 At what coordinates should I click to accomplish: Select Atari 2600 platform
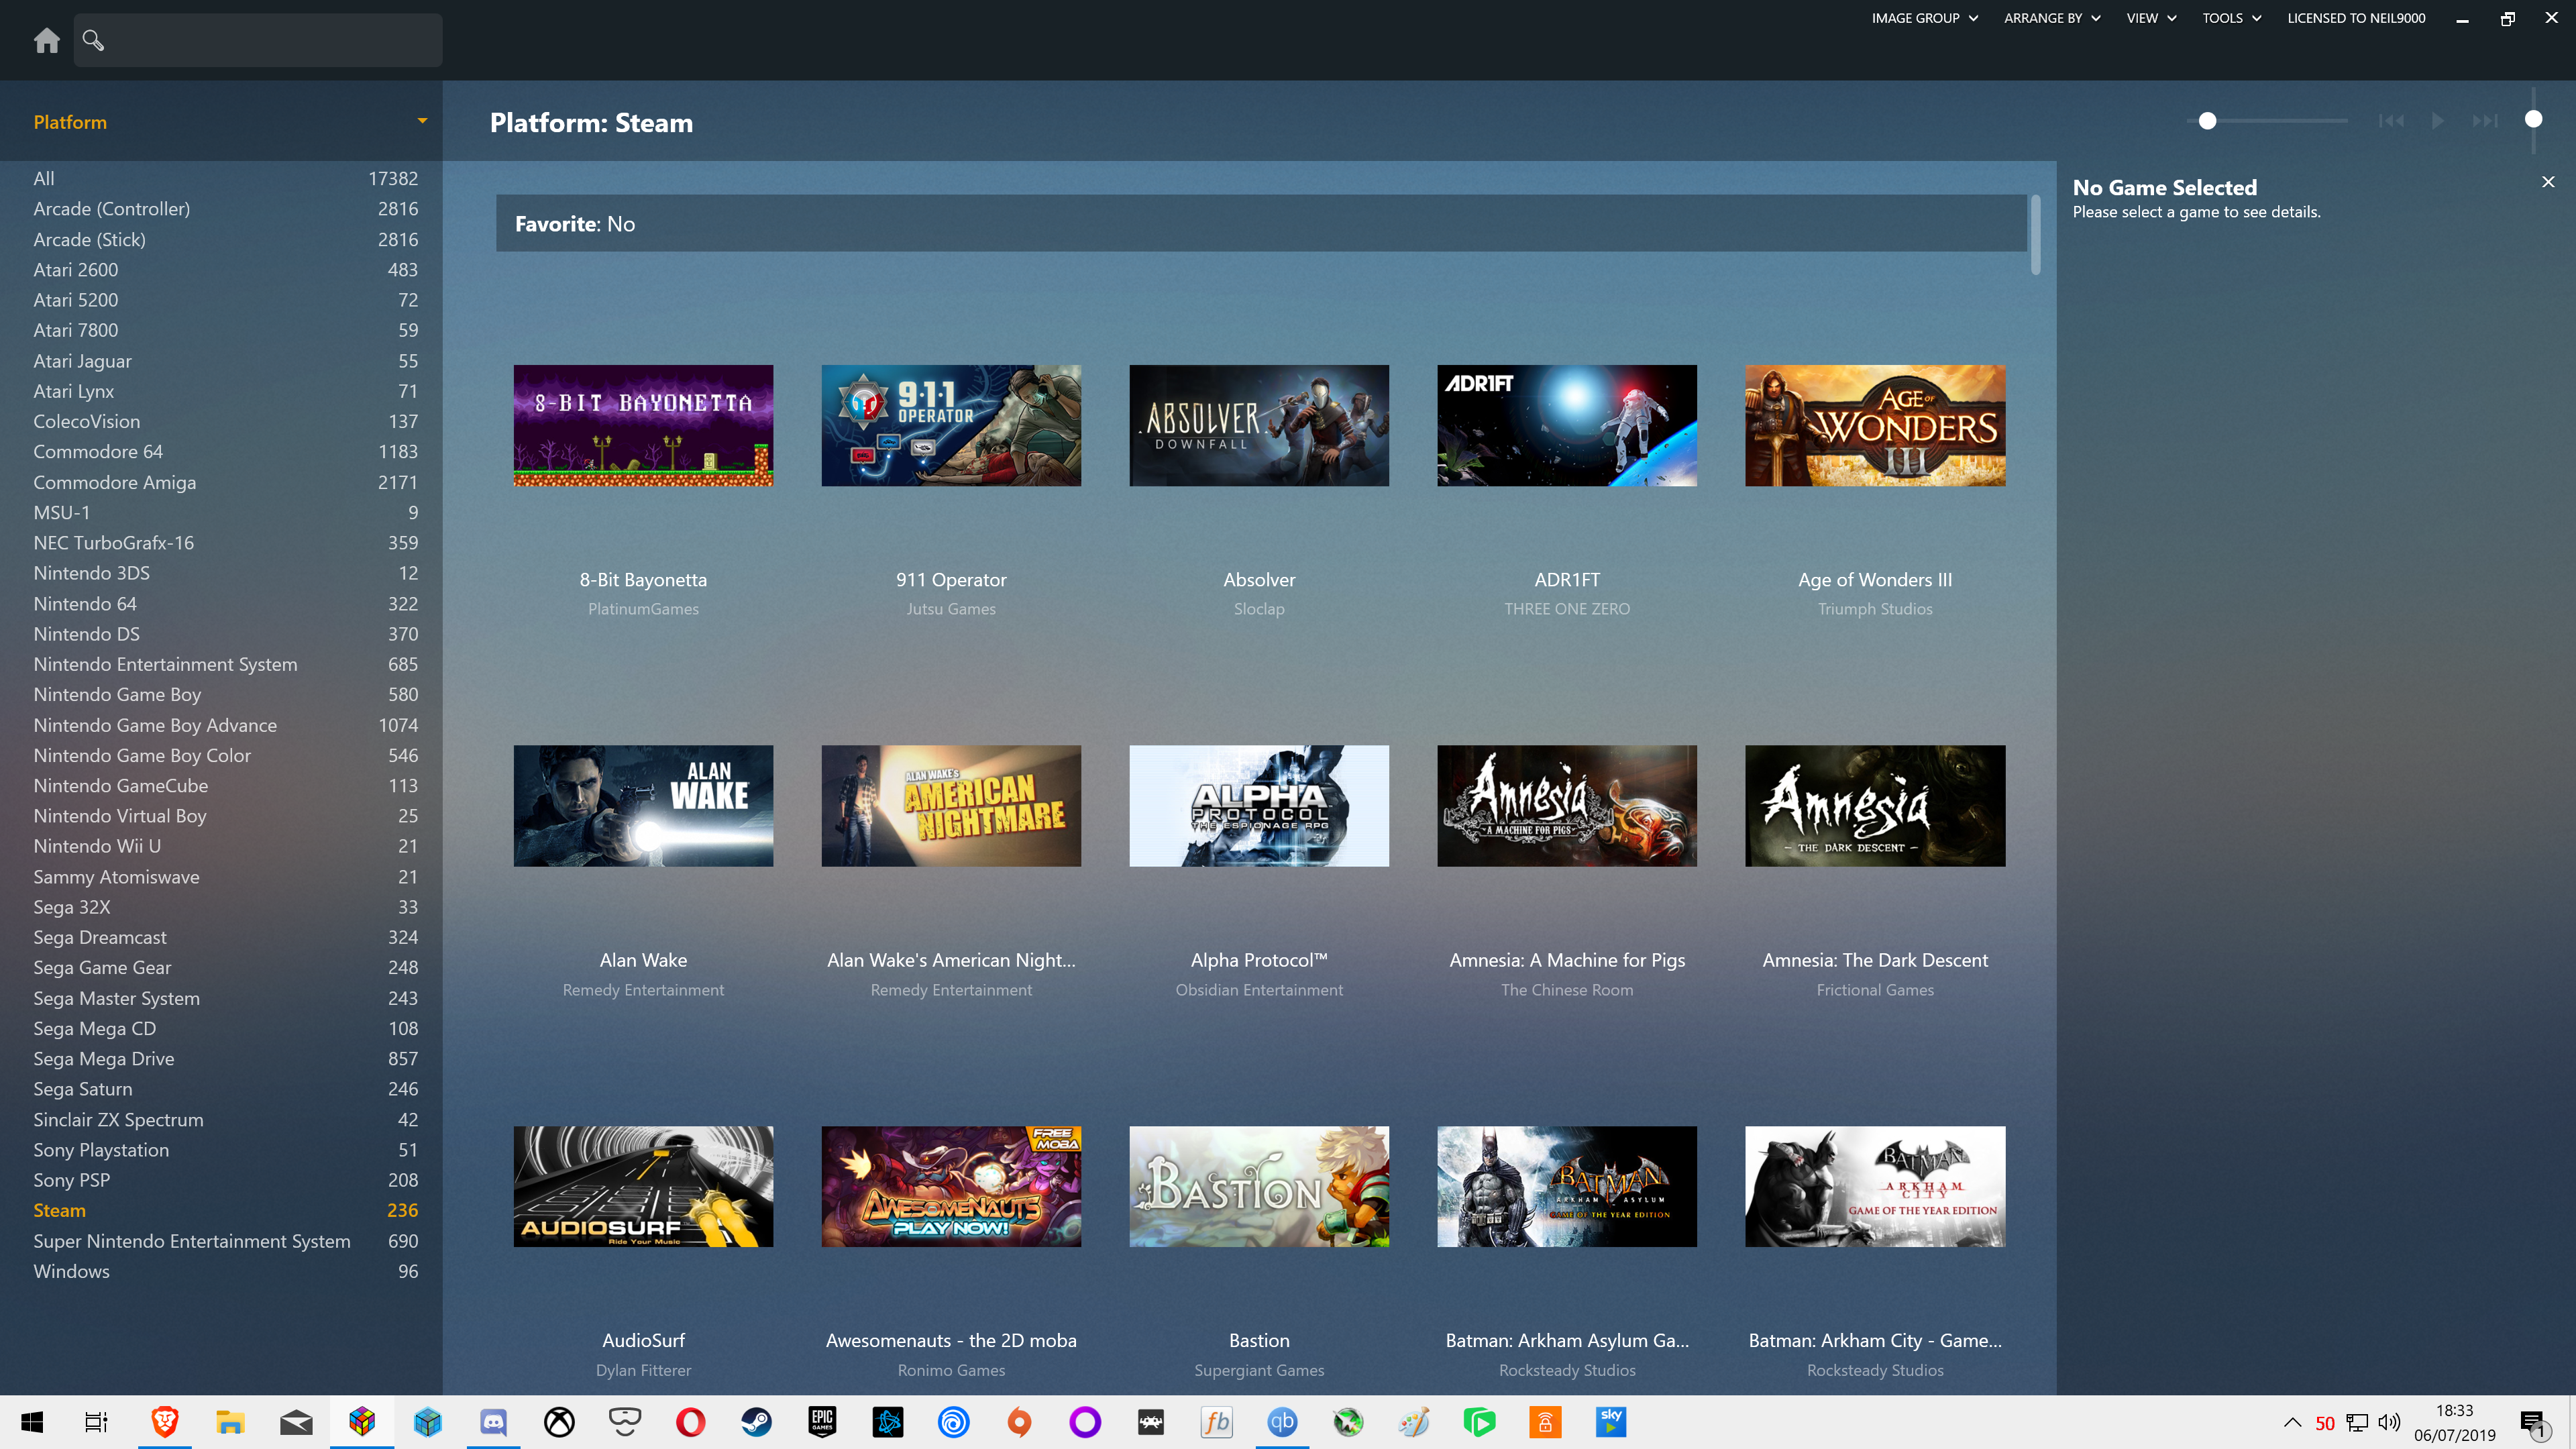[x=225, y=269]
